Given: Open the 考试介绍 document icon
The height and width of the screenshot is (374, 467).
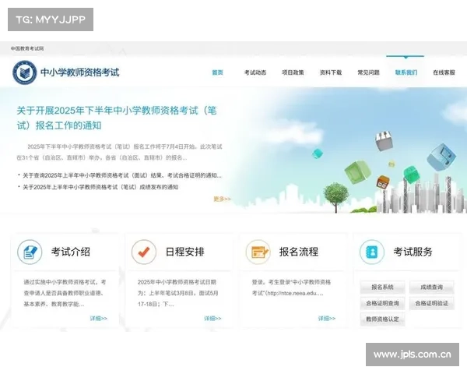Looking at the screenshot, I should coord(30,252).
